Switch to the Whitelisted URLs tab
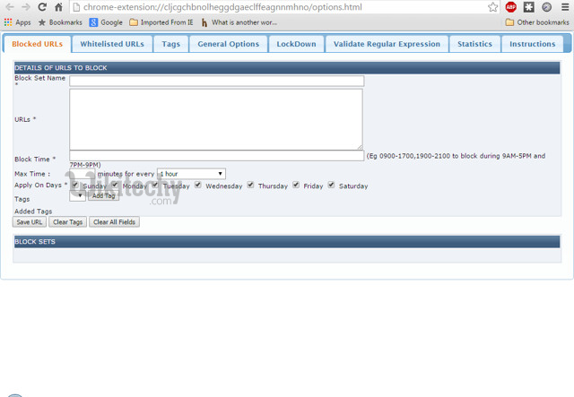574x397 pixels. (x=111, y=44)
